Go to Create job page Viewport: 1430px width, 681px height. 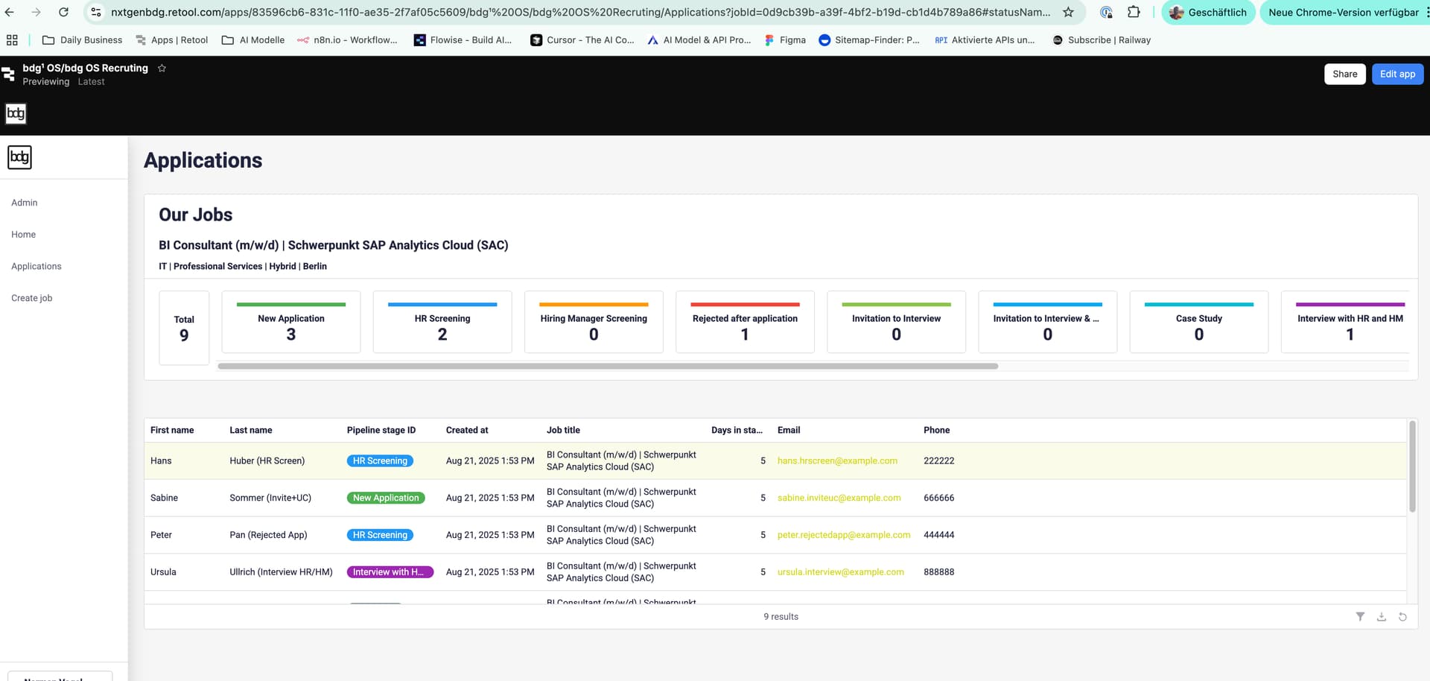point(31,298)
